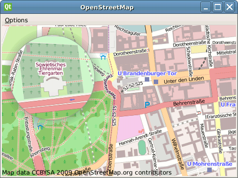Click the shelter icon near Dorotheenstraße

[104, 56]
